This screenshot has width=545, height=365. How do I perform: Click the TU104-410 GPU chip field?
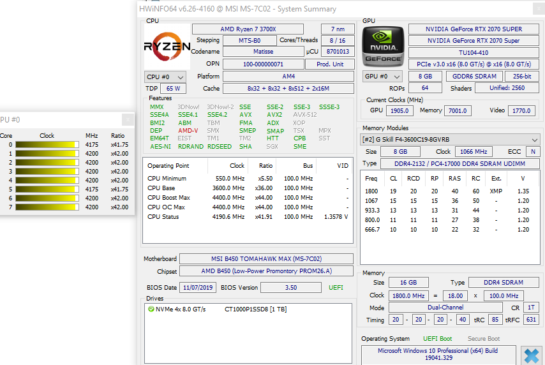474,52
